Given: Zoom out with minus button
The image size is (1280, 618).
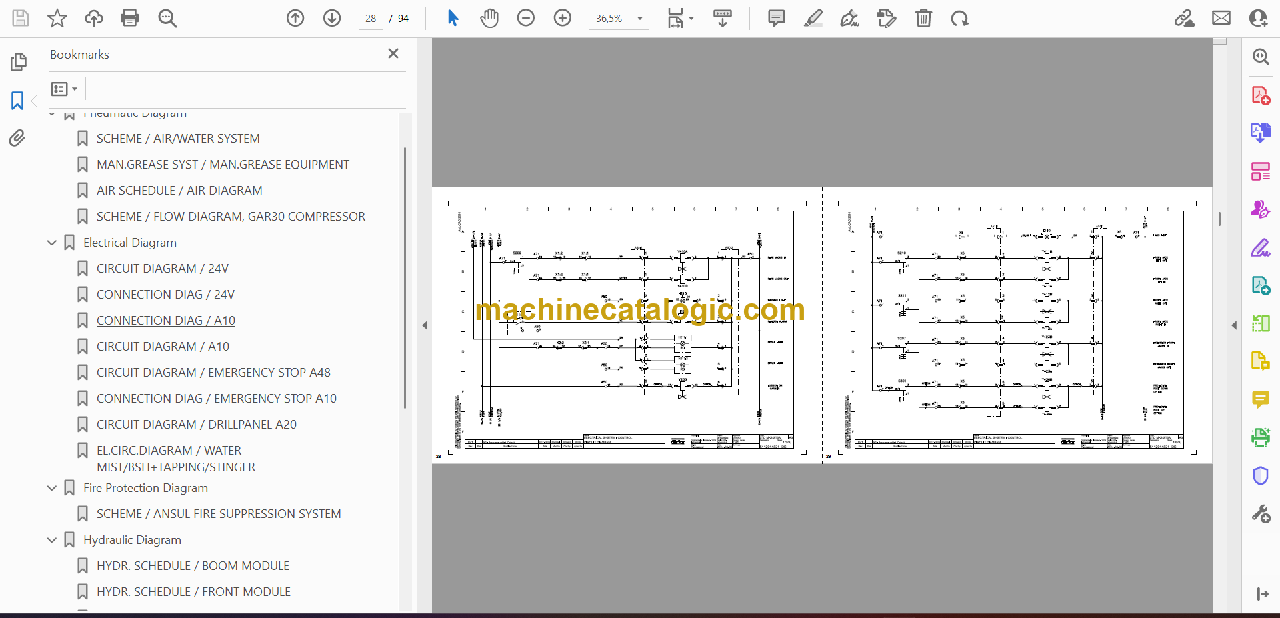Looking at the screenshot, I should (526, 18).
